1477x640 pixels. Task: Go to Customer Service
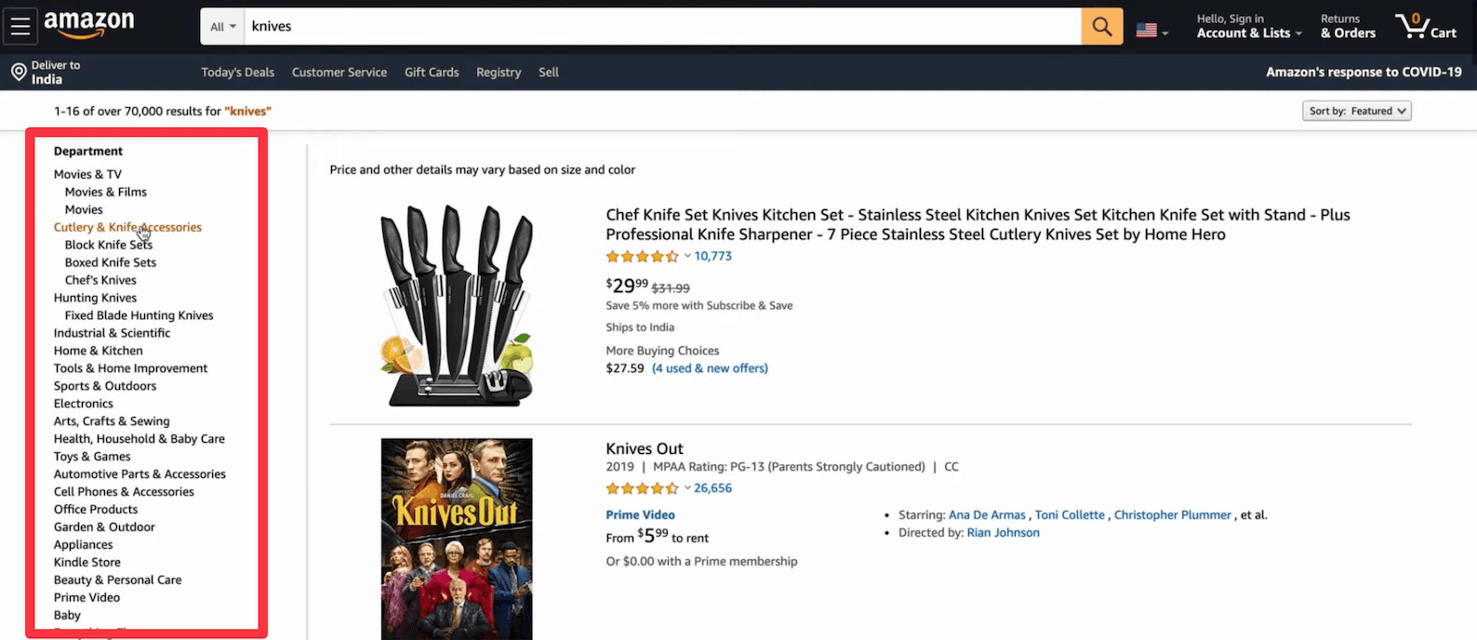click(339, 73)
